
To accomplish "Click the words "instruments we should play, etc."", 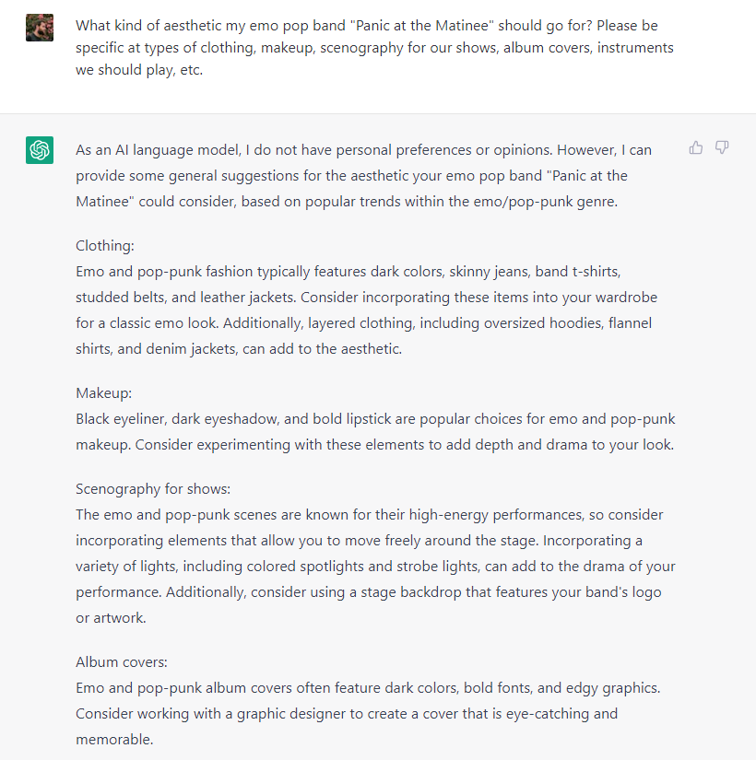I will click(374, 59).
